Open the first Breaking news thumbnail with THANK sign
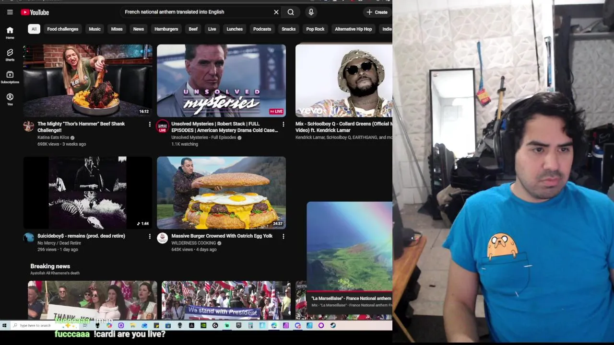The width and height of the screenshot is (614, 345). click(x=92, y=300)
